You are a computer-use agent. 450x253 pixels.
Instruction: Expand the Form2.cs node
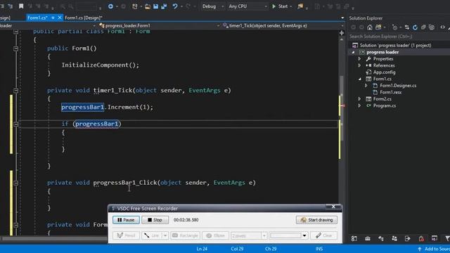[x=359, y=99]
